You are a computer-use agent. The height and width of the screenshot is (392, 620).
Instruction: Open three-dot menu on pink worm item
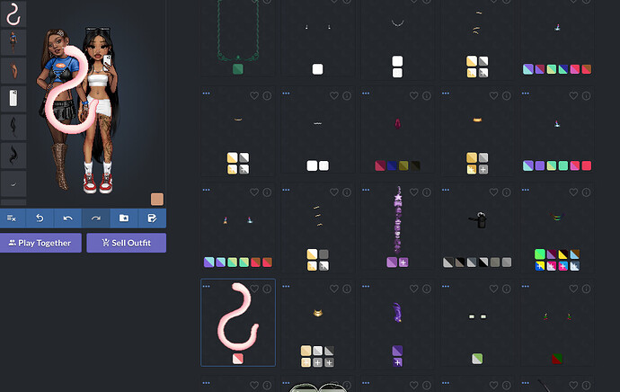point(207,286)
